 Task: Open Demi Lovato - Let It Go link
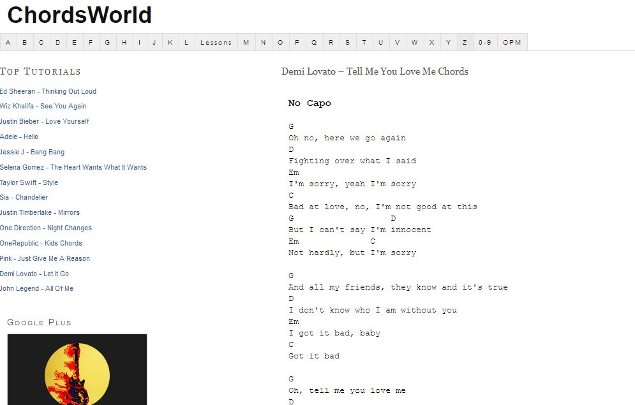coord(34,274)
